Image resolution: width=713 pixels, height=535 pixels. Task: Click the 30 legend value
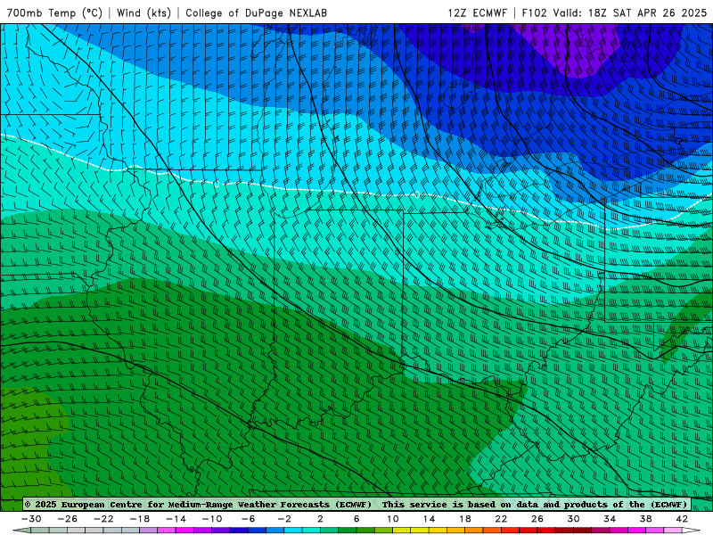[x=573, y=519]
